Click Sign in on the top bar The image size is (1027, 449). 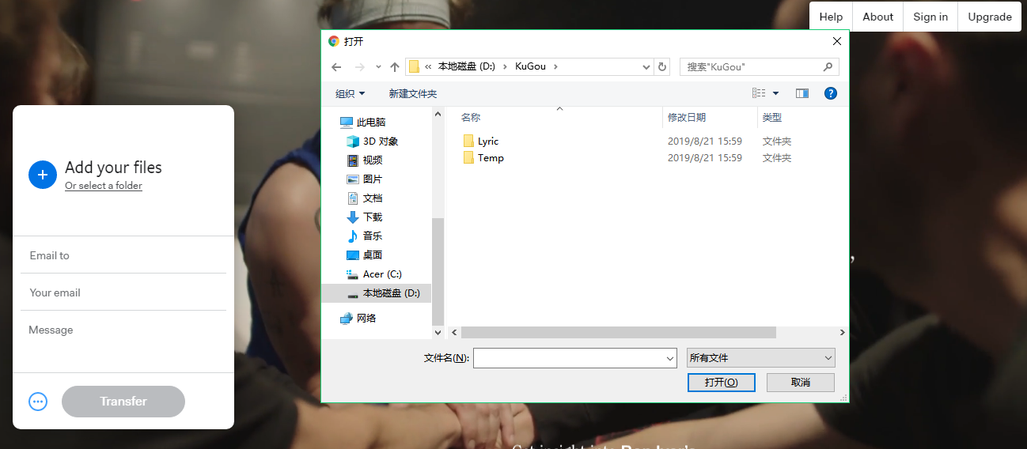930,17
